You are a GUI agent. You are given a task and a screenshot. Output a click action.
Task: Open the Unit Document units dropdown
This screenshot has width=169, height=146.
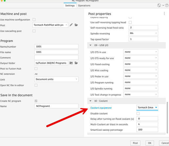[x=56, y=79]
